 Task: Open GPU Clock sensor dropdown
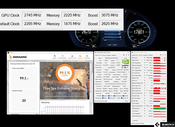click(x=145, y=58)
